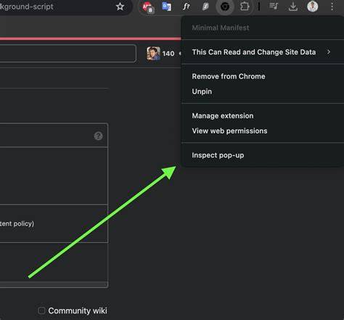The height and width of the screenshot is (320, 344).
Task: Expand This Can Read and Change Site Data
Action: [x=263, y=52]
